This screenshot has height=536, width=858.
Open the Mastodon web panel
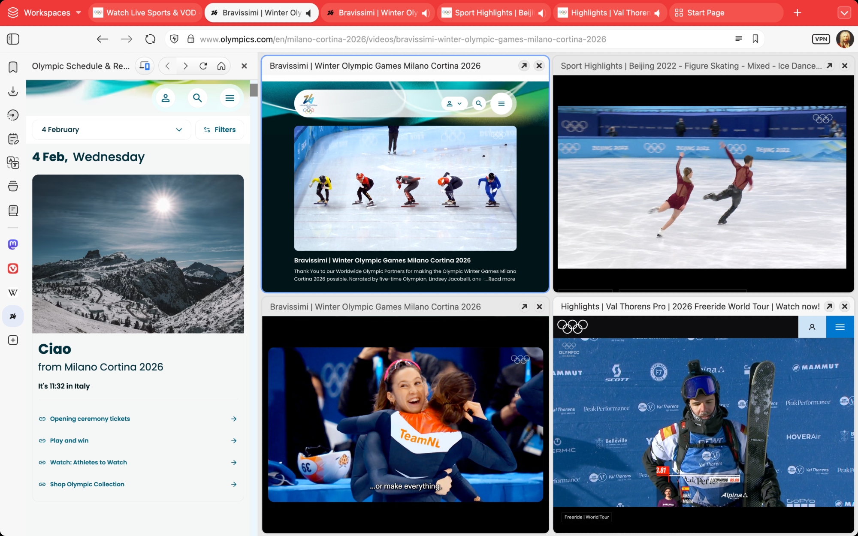[13, 244]
